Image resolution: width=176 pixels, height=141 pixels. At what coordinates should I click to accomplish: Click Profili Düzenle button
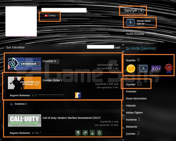[x=135, y=34]
